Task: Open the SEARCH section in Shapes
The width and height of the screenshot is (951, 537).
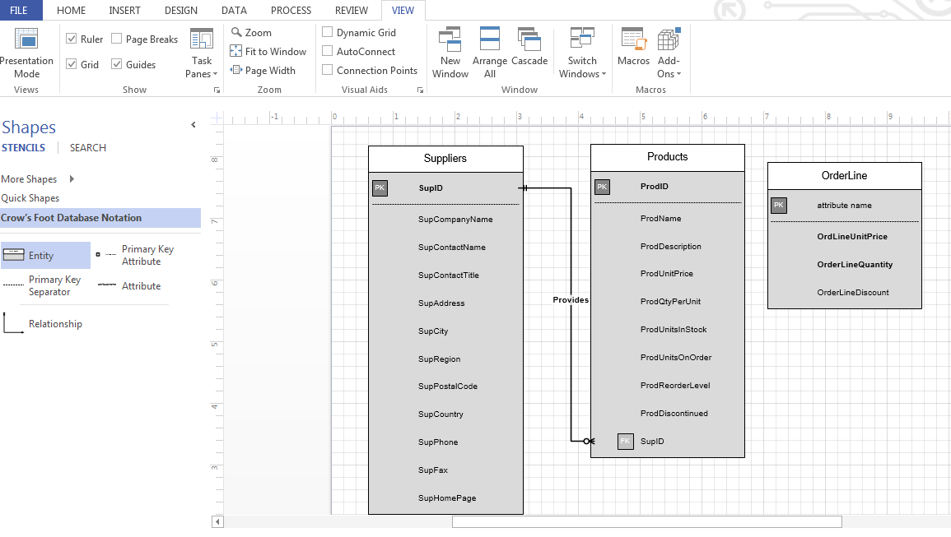Action: pos(88,148)
